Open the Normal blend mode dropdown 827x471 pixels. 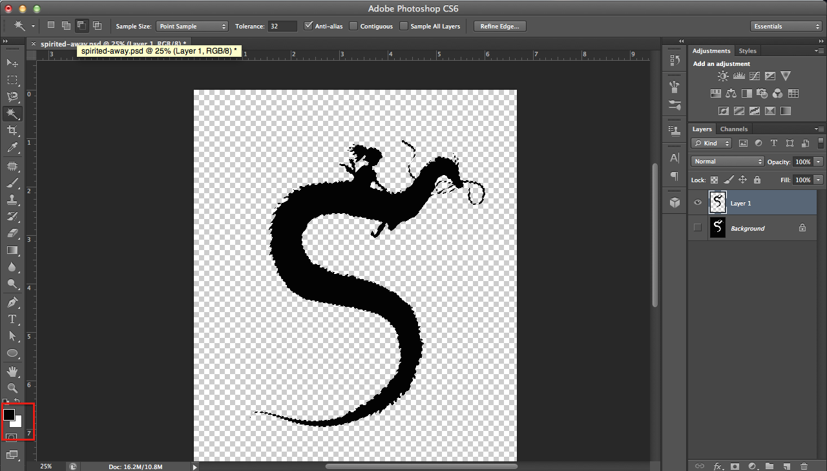[x=728, y=162]
